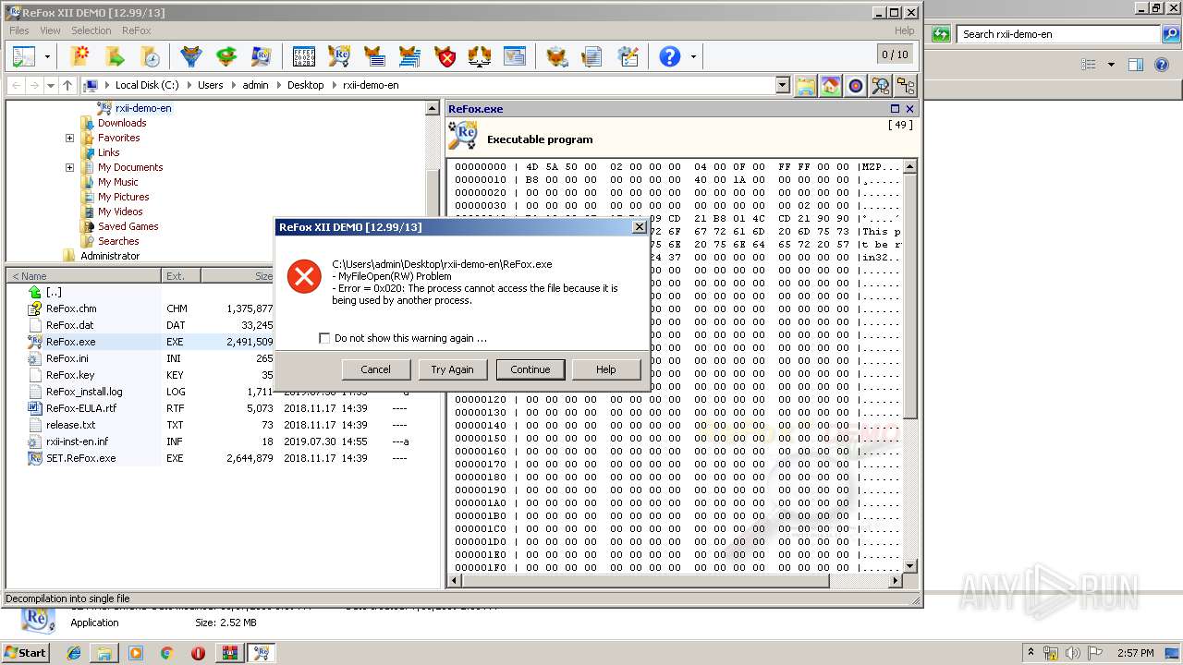Click the window form toolbar icon
Viewport: 1183px width, 665px height.
point(514,56)
